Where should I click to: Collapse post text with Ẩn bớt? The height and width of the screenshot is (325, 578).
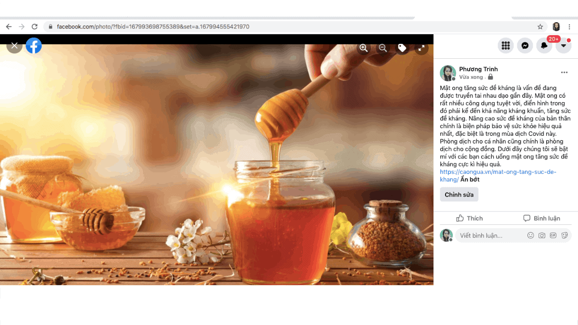click(470, 180)
